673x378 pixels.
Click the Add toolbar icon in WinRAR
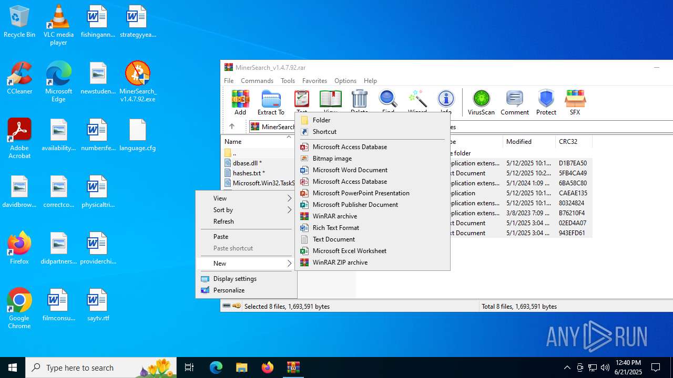pos(240,102)
